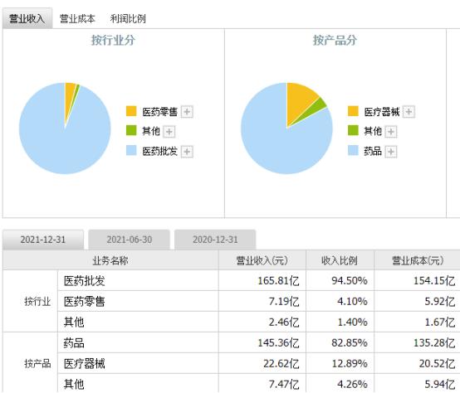
Task: Click the 94.50% ratio value
Action: point(350,281)
